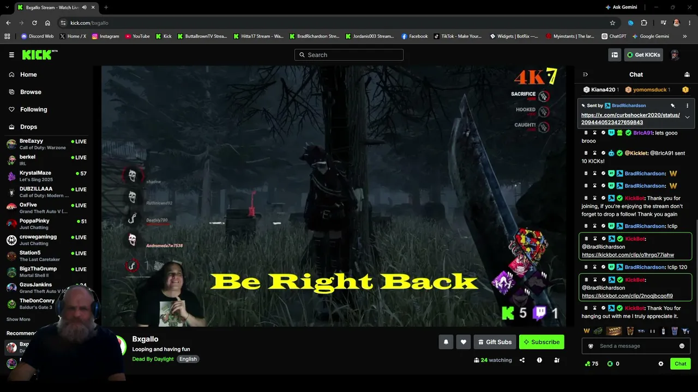The height and width of the screenshot is (392, 698).
Task: Open Station5 channel in sidebar
Action: click(46, 256)
